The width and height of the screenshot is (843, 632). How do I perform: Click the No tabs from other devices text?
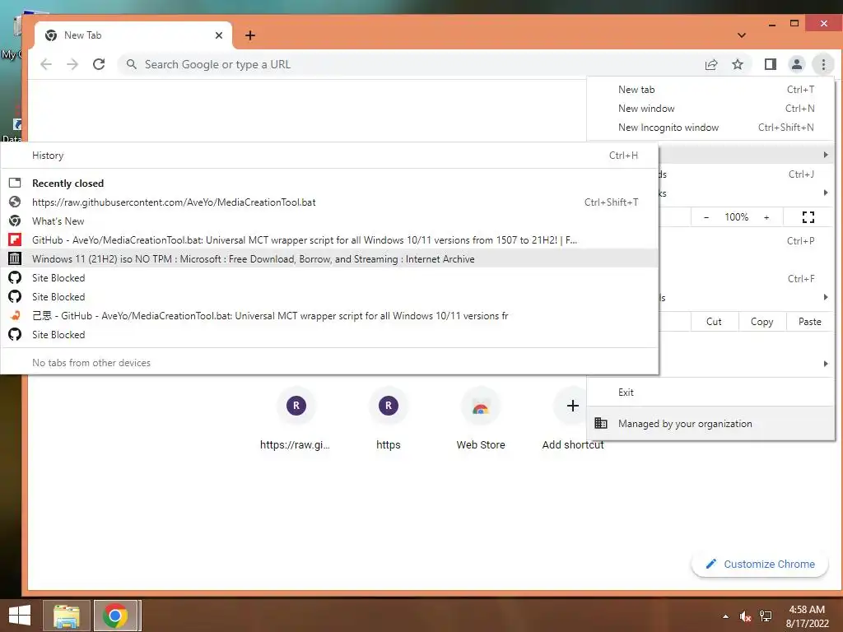(91, 363)
